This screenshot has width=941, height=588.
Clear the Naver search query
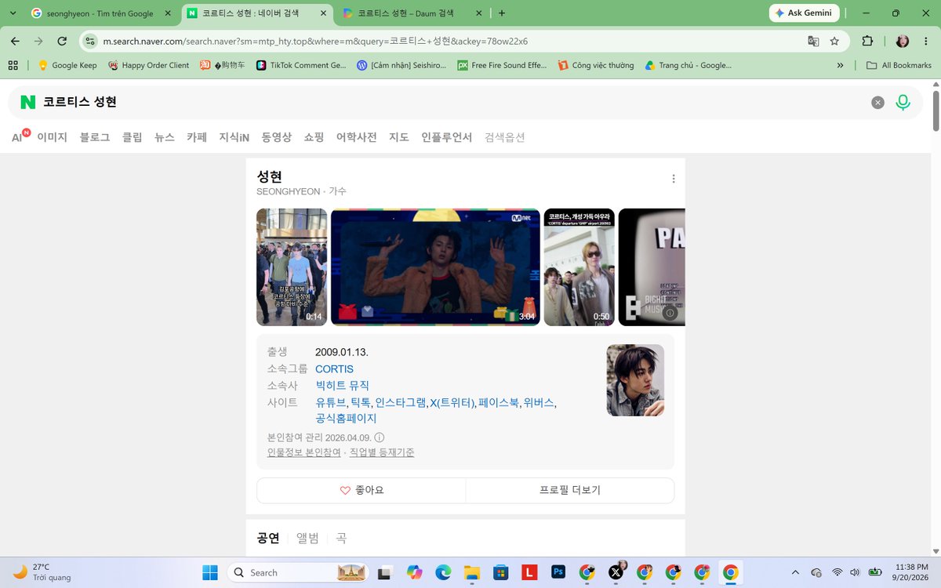pyautogui.click(x=878, y=102)
